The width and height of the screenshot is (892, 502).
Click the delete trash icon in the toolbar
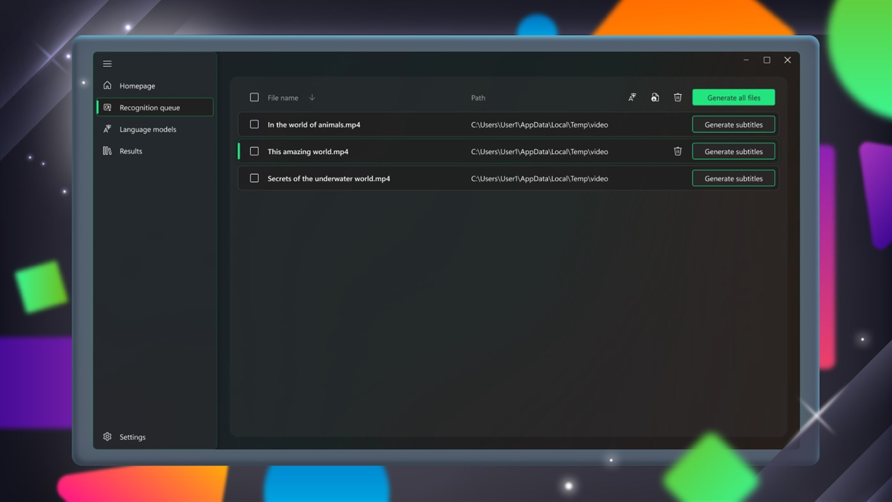[677, 97]
